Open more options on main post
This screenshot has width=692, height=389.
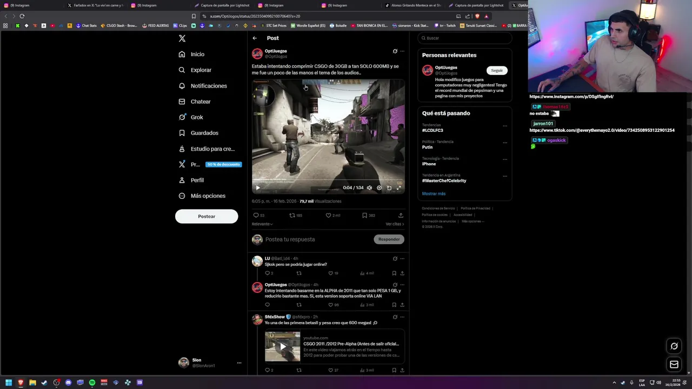(402, 51)
